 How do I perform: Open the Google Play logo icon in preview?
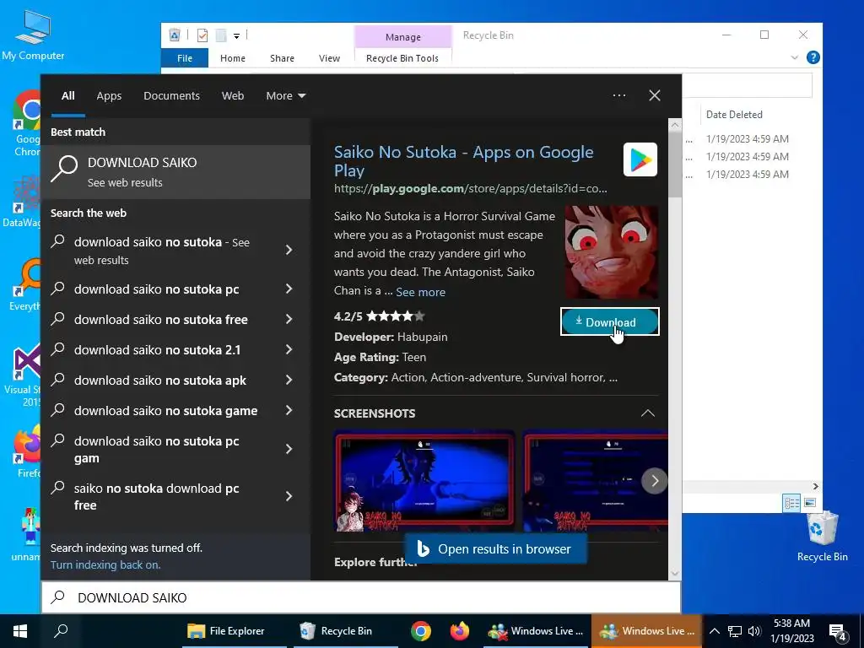[640, 159]
